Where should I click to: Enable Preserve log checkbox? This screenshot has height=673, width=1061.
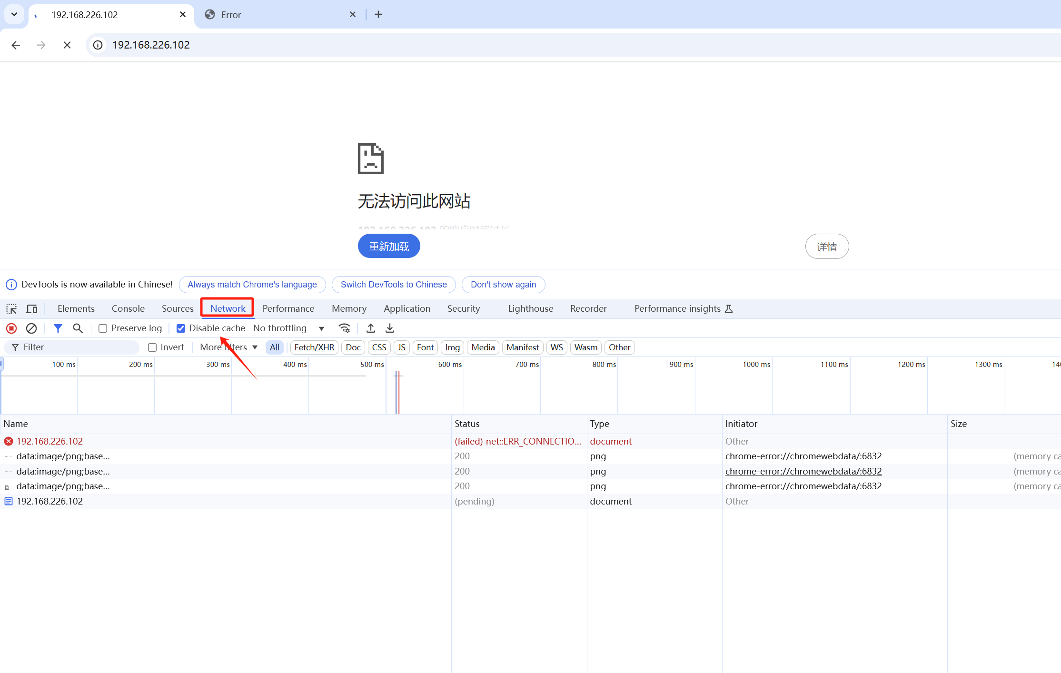pyautogui.click(x=103, y=328)
